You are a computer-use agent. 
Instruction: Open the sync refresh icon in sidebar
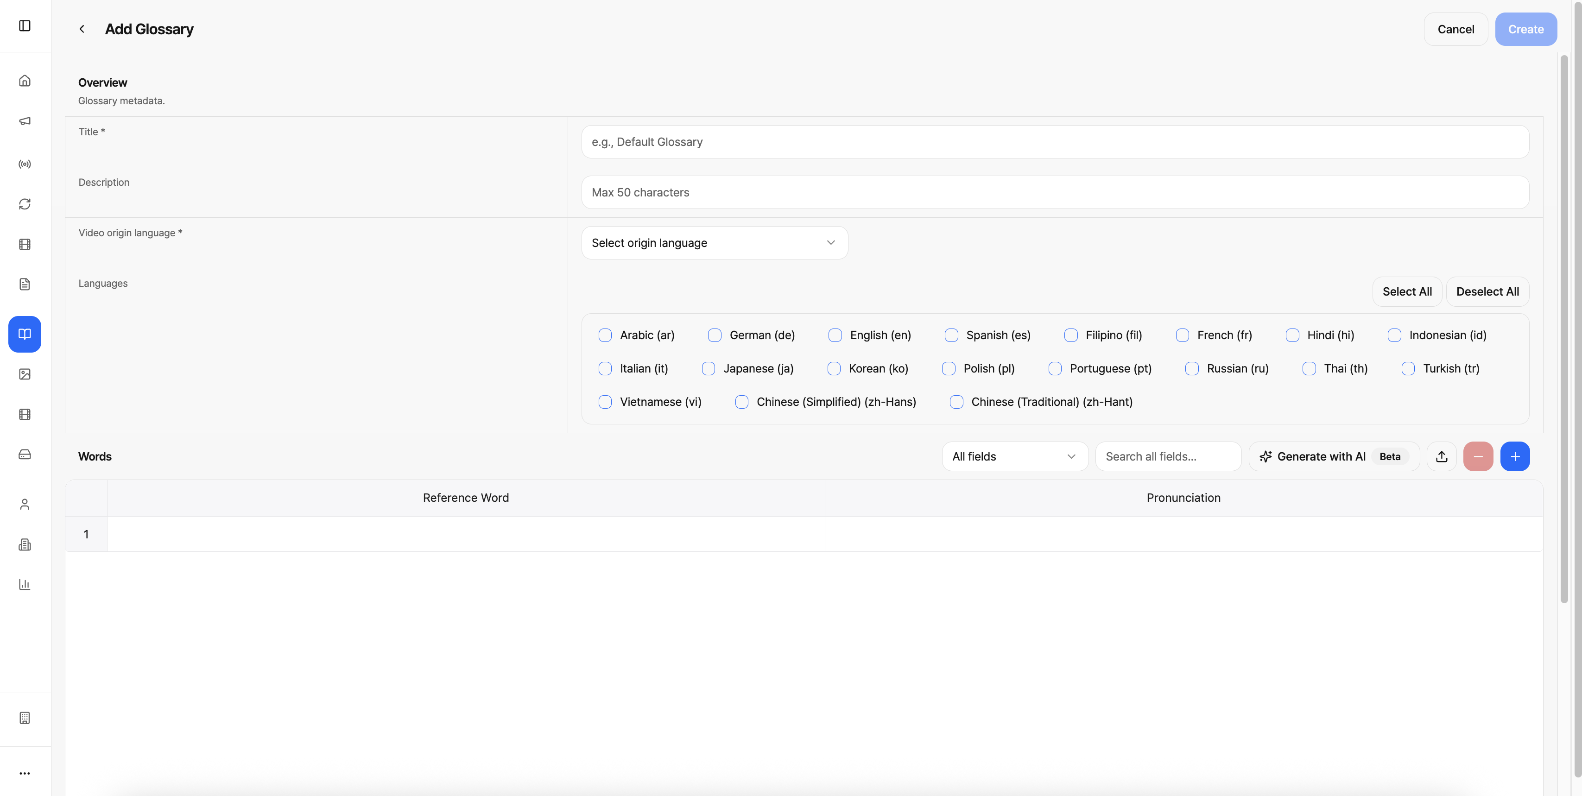click(25, 204)
